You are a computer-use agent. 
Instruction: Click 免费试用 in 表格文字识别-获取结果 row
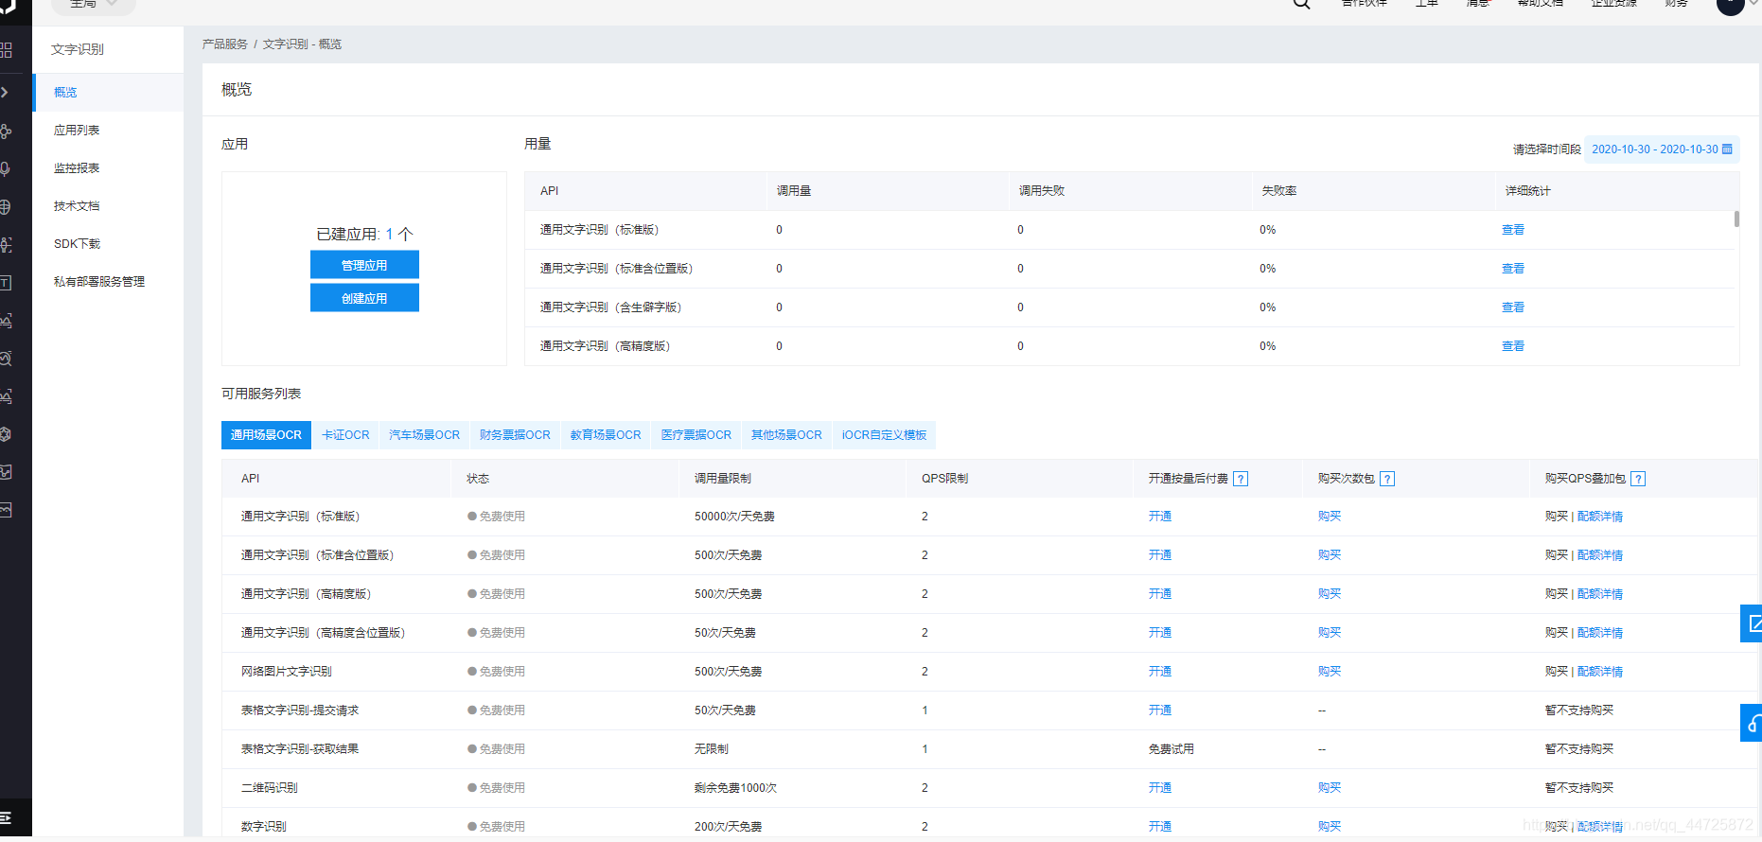pos(1172,749)
